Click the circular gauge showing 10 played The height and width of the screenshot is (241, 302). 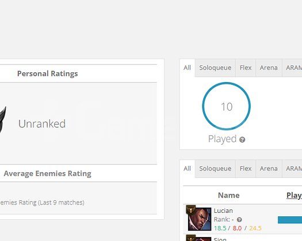click(x=226, y=106)
